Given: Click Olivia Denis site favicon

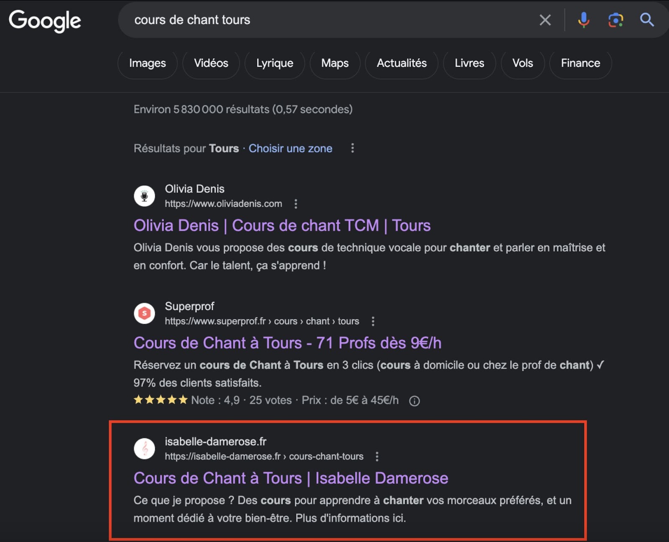Looking at the screenshot, I should 144,196.
